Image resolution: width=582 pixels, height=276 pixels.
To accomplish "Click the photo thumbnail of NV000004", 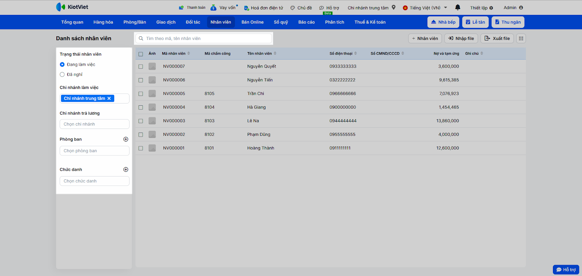I will 152,107.
